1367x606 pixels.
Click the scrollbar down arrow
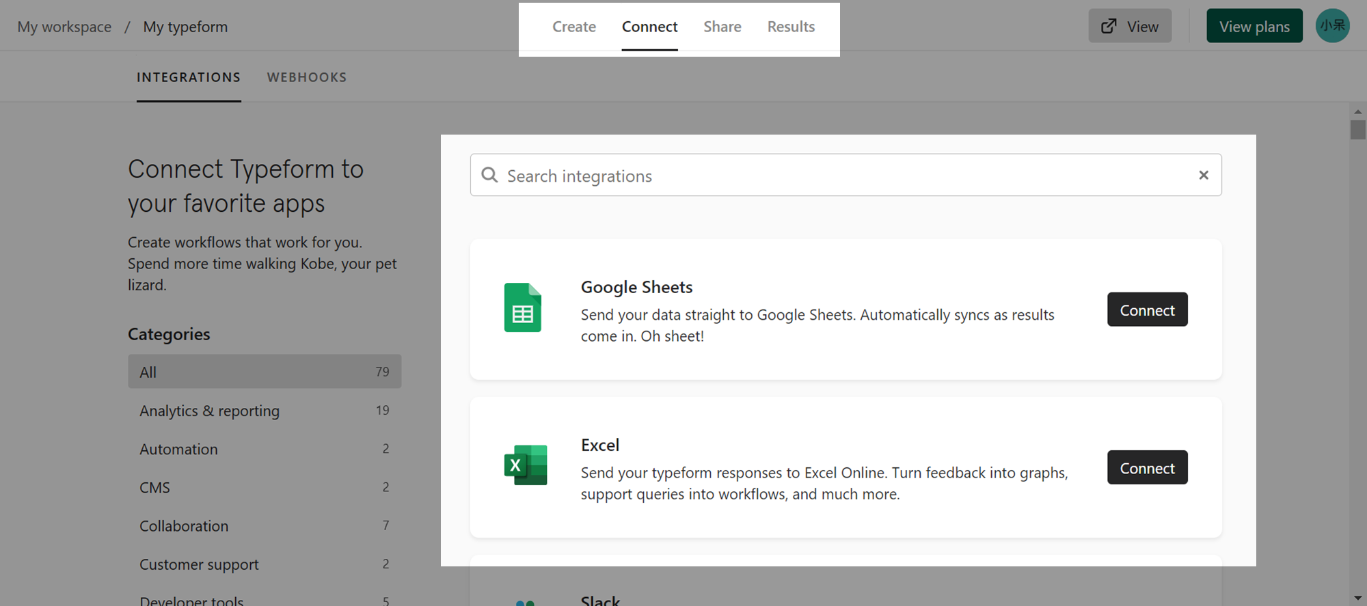coord(1357,598)
